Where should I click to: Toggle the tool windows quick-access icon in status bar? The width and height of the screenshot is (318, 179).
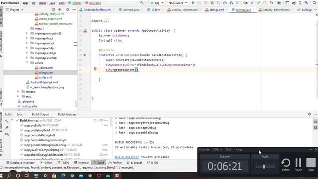tap(1, 167)
